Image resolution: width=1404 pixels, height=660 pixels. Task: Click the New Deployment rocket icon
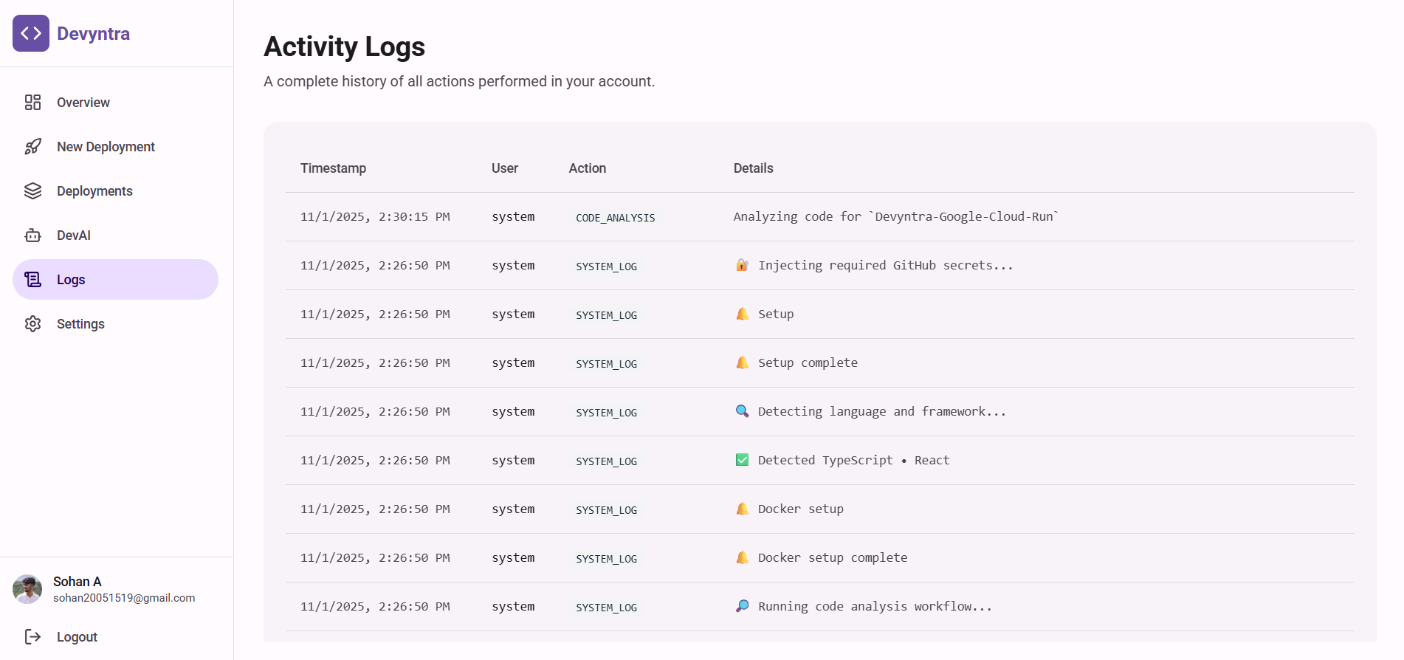[32, 147]
